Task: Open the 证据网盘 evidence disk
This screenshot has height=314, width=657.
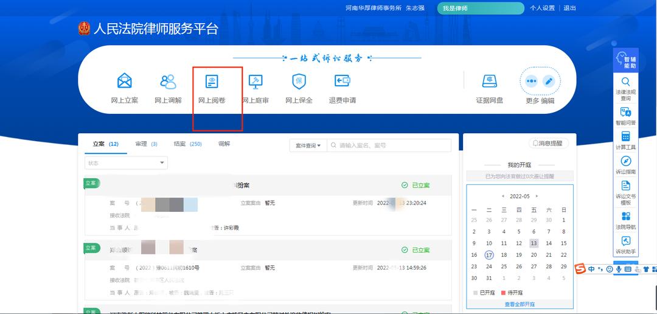Action: [x=489, y=81]
